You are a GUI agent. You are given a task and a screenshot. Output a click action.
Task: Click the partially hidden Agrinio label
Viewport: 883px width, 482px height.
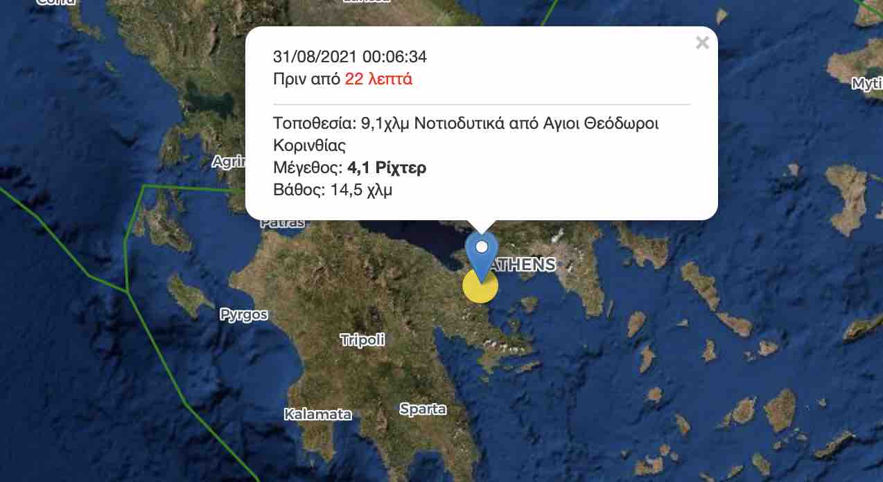(x=229, y=162)
